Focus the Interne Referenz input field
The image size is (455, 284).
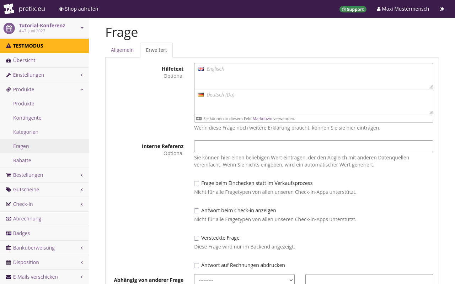pyautogui.click(x=314, y=146)
